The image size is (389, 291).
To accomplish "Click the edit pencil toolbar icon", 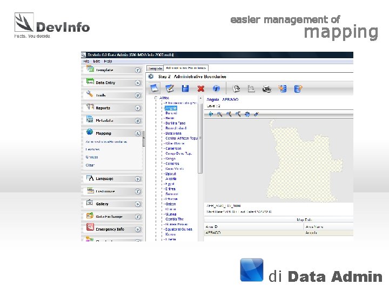I will [x=170, y=88].
